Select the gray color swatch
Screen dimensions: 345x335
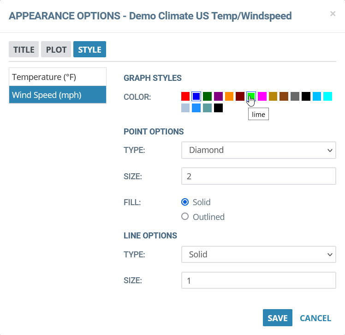(x=295, y=96)
